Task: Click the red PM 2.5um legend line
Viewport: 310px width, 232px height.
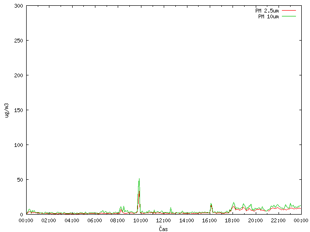Action: pyautogui.click(x=289, y=11)
